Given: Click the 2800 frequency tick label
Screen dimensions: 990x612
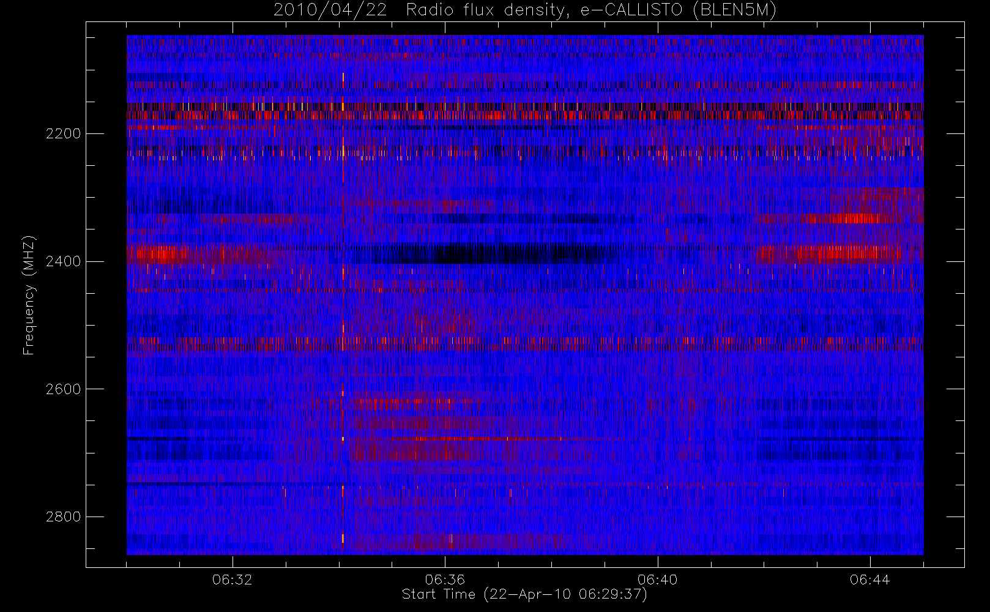Looking at the screenshot, I should [63, 517].
